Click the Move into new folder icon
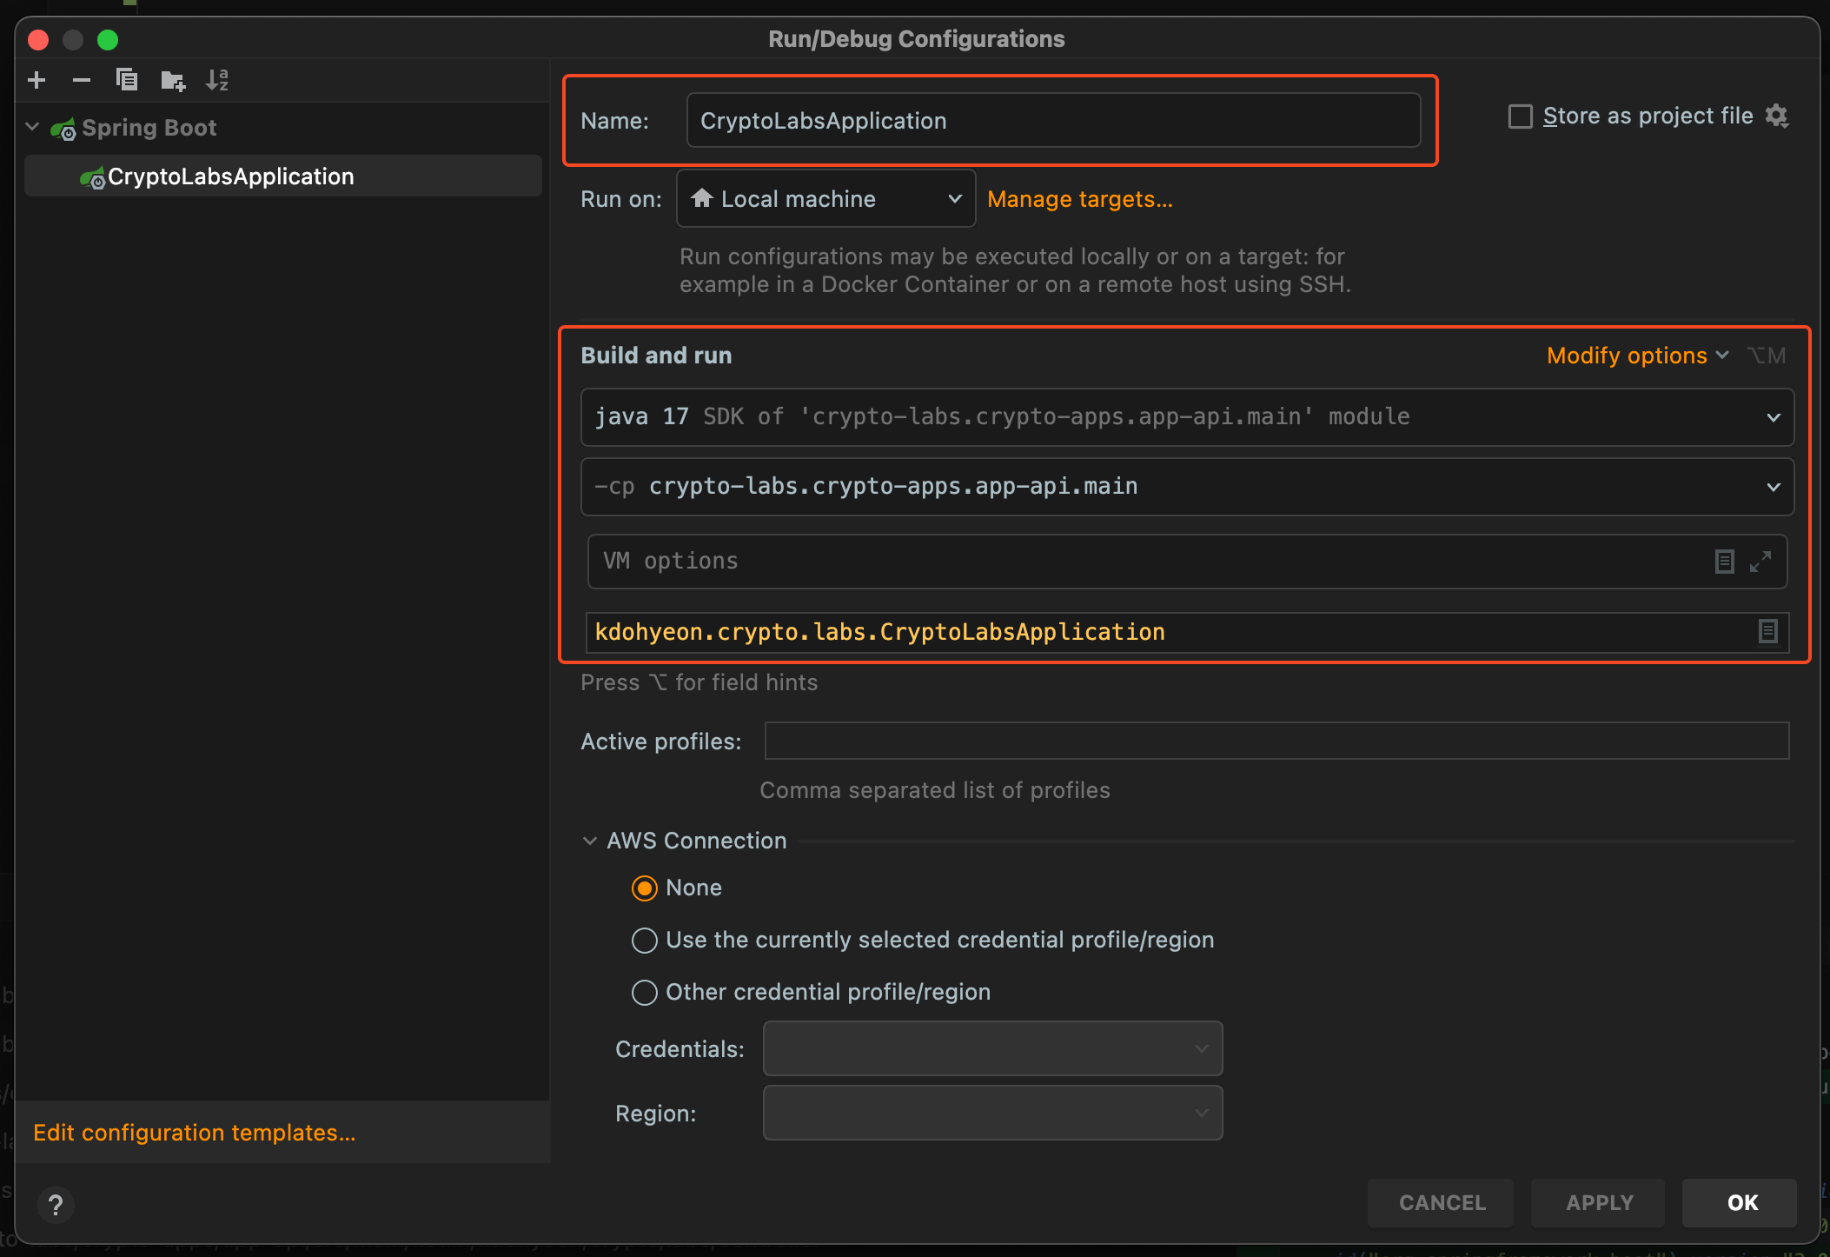Image resolution: width=1830 pixels, height=1257 pixels. (173, 81)
